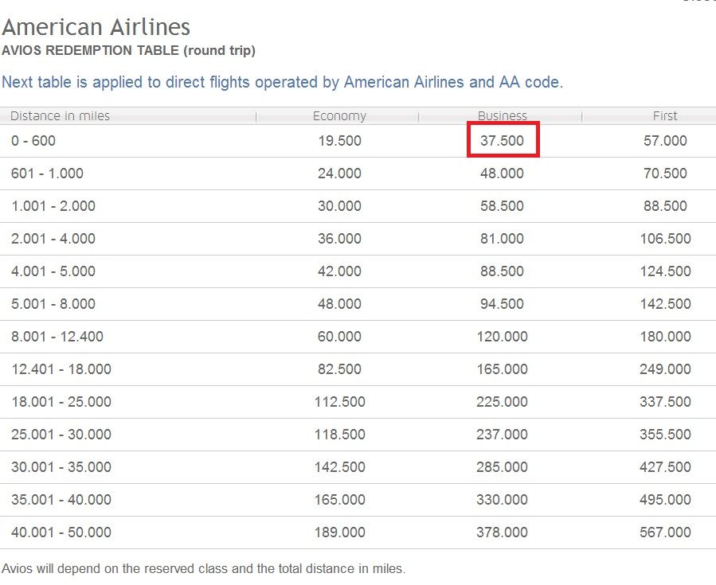The image size is (716, 585).
Task: Click First value 124.500
Action: pyautogui.click(x=665, y=271)
